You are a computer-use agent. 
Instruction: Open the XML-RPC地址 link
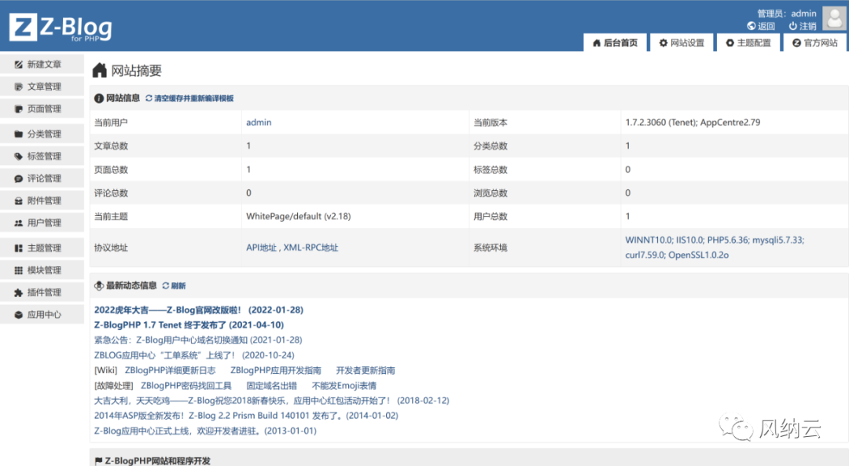(x=311, y=248)
